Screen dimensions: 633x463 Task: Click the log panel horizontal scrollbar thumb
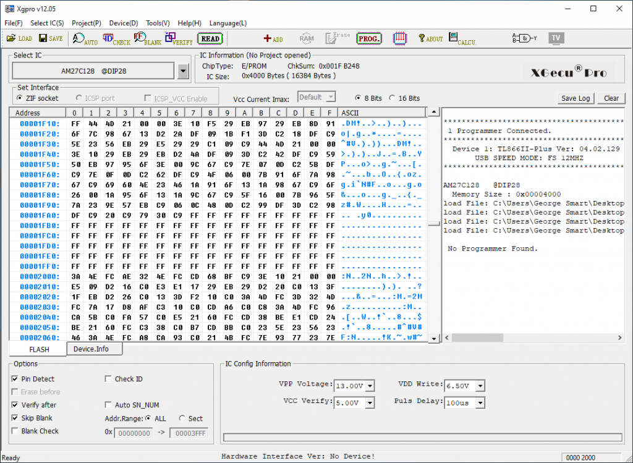pos(477,338)
